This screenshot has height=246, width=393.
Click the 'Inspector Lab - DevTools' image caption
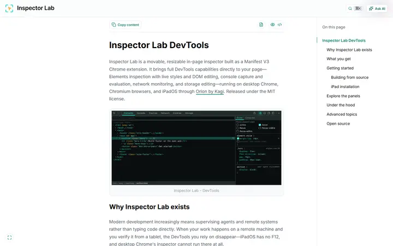coord(196,191)
